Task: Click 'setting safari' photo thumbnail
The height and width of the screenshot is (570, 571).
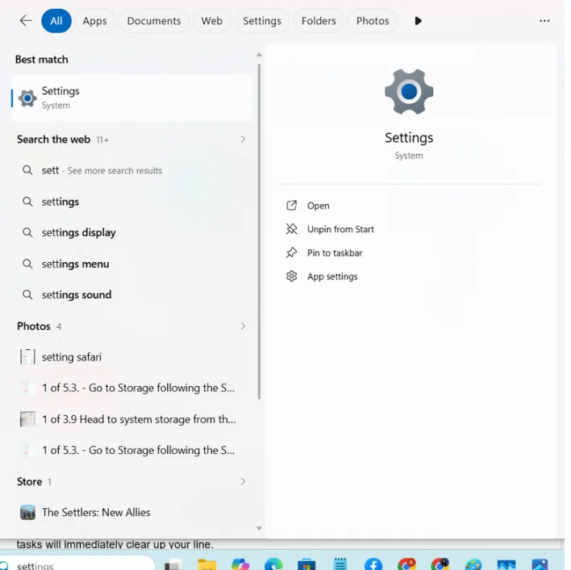Action: [x=27, y=356]
